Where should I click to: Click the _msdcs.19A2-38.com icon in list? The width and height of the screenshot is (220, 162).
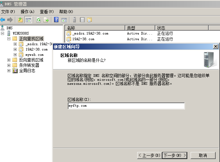coord(69,34)
